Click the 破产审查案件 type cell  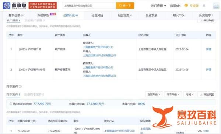(63, 70)
